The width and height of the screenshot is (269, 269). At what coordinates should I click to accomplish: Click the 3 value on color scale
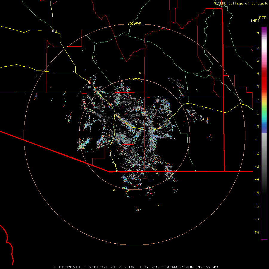point(258,87)
